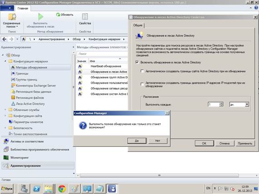
Task: Run forest discovery green play icon
Action: [x=40, y=17]
